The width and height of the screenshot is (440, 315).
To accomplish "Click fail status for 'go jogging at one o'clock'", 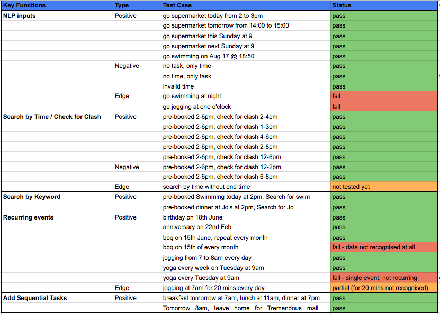I will point(384,107).
